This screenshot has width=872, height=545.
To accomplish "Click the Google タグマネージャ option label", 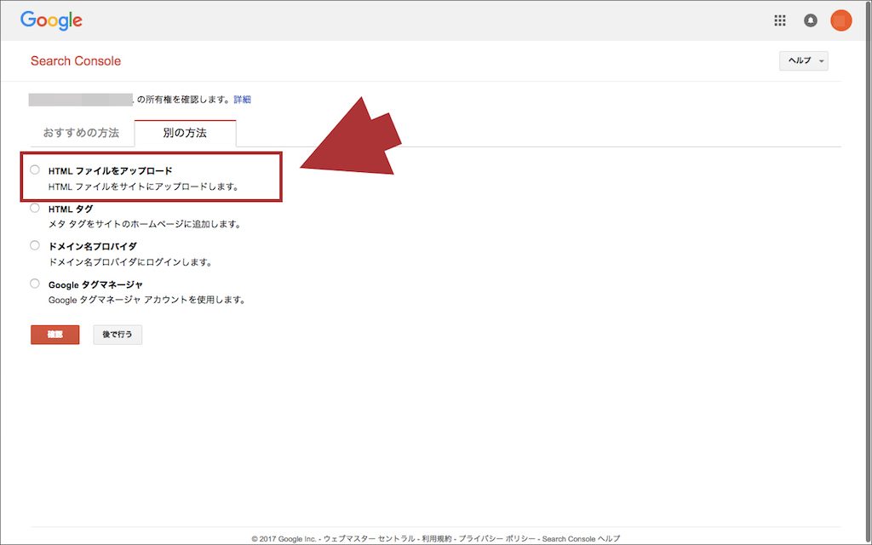I will pyautogui.click(x=95, y=284).
